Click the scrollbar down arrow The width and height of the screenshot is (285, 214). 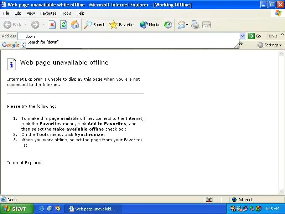click(x=281, y=191)
